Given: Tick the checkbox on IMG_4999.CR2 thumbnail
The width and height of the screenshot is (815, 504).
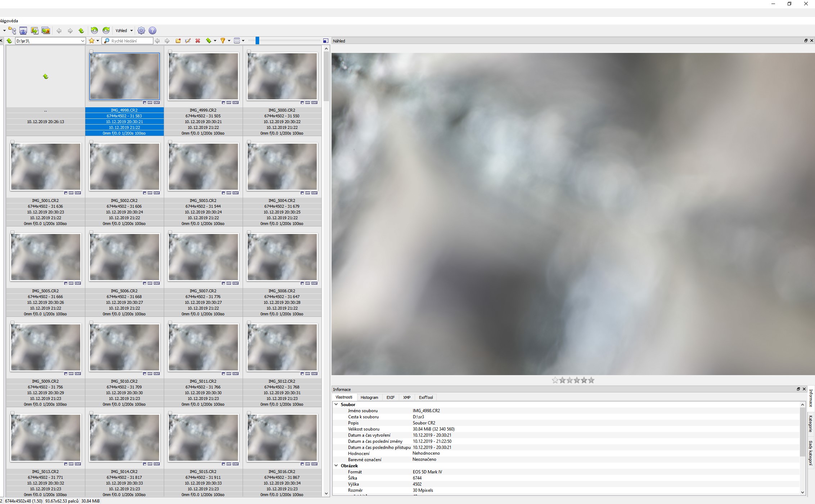Looking at the screenshot, I should click(x=170, y=52).
